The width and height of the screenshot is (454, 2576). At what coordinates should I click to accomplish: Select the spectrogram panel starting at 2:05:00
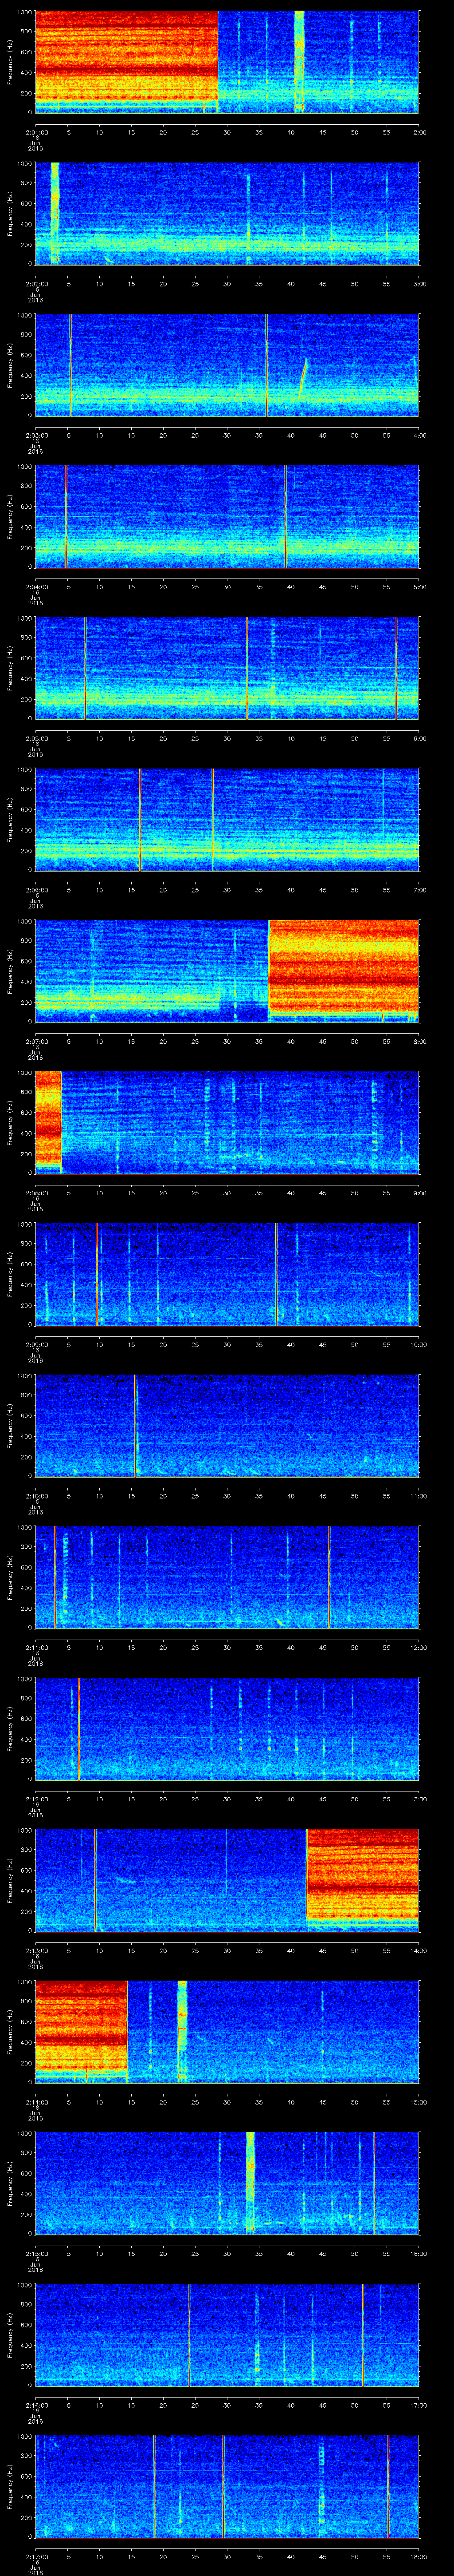tap(227, 668)
